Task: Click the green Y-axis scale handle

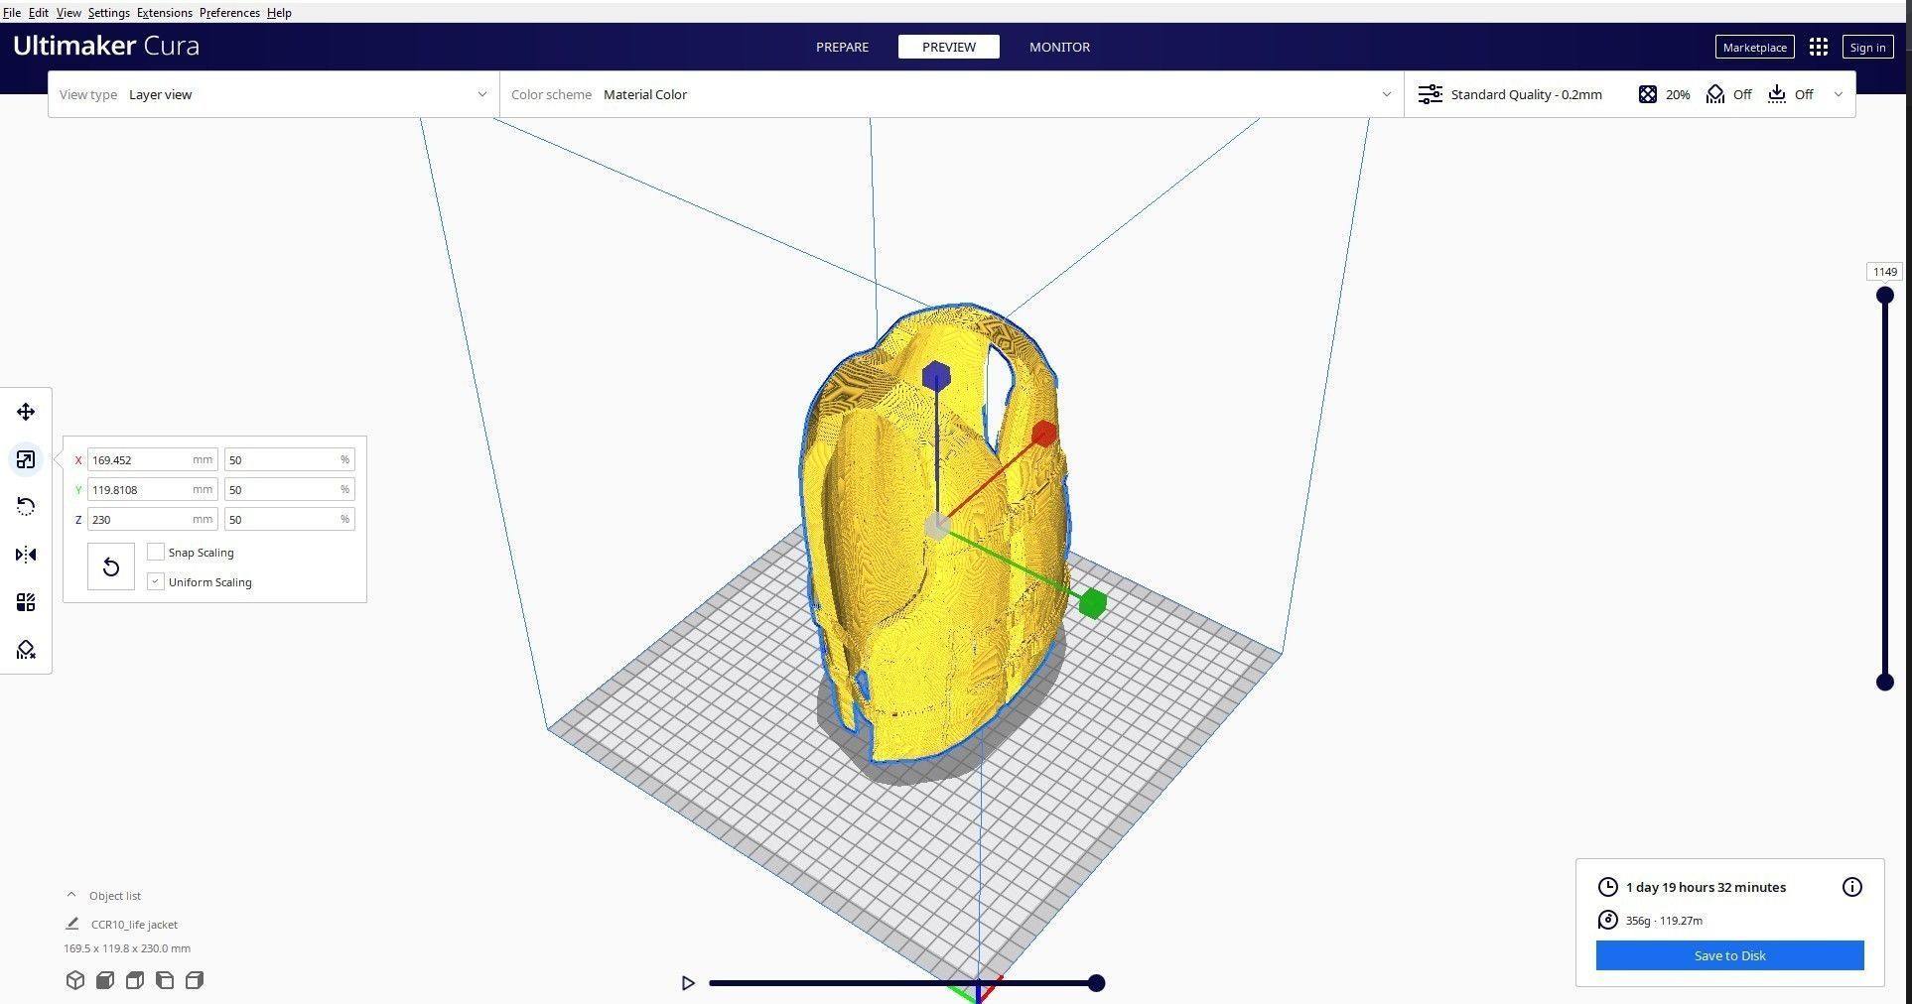Action: pyautogui.click(x=1092, y=603)
